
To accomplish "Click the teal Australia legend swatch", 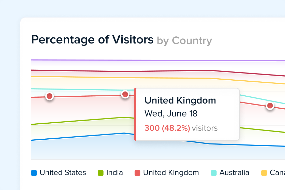I will [x=214, y=173].
